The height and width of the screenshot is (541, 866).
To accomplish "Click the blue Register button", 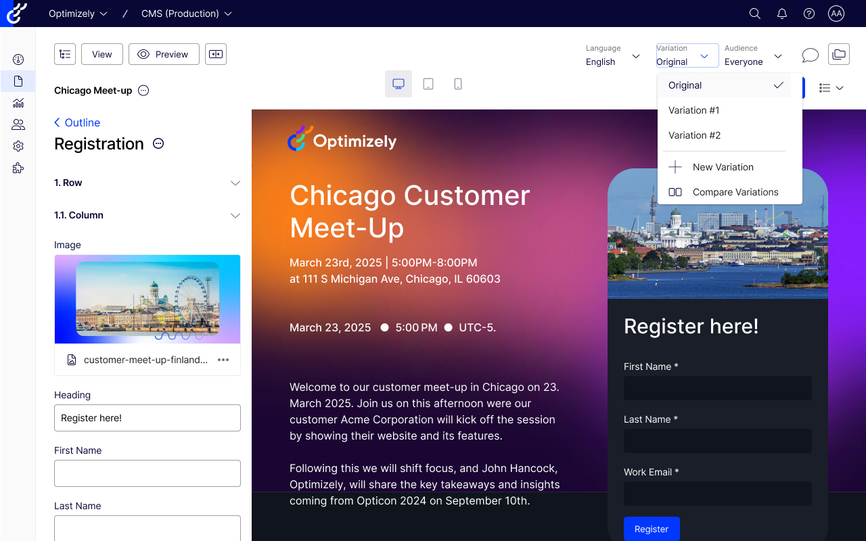I will pyautogui.click(x=652, y=529).
